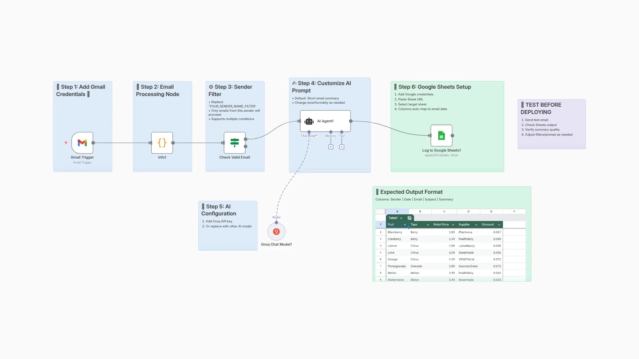Click the table icon beside Table1
Viewport: 639px width, 359px height.
(x=410, y=218)
